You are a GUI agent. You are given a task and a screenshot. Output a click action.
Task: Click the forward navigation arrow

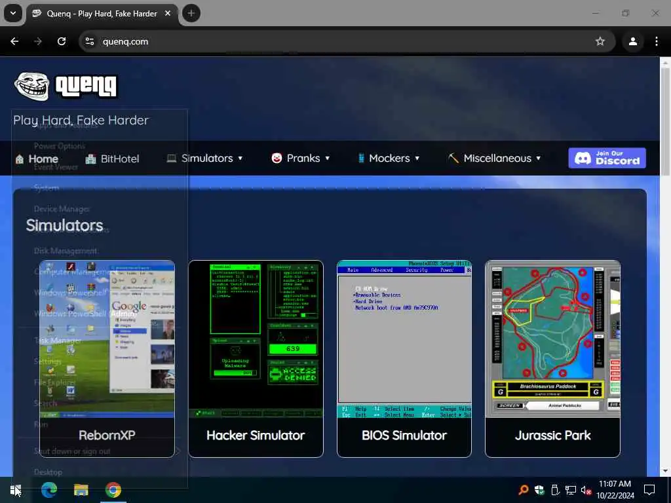pos(38,41)
